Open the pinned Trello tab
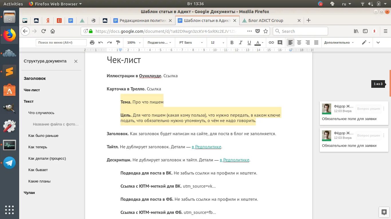This screenshot has width=391, height=219. 25,21
